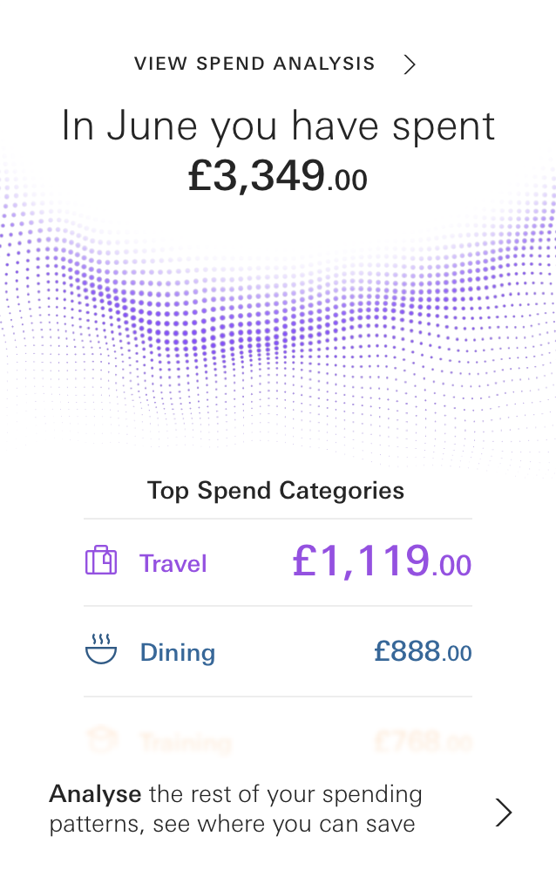This screenshot has height=877, width=556.
Task: Select the Dining category label
Action: pos(177,652)
